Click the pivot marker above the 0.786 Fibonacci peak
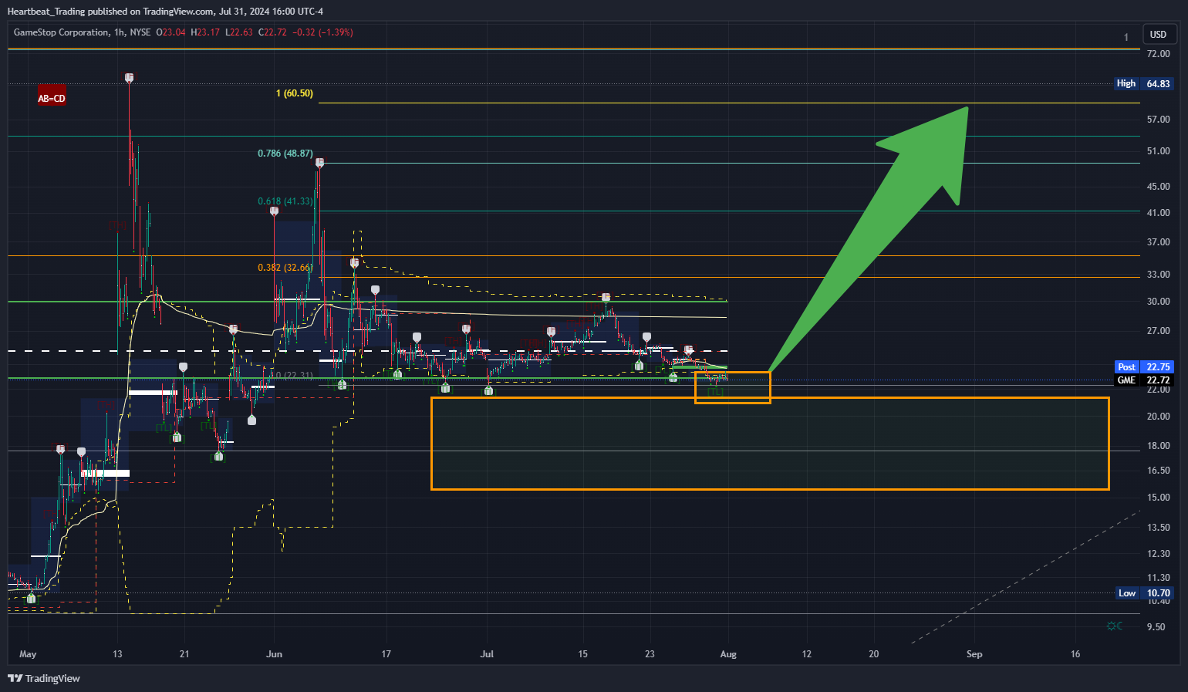Viewport: 1188px width, 692px height. [x=319, y=163]
